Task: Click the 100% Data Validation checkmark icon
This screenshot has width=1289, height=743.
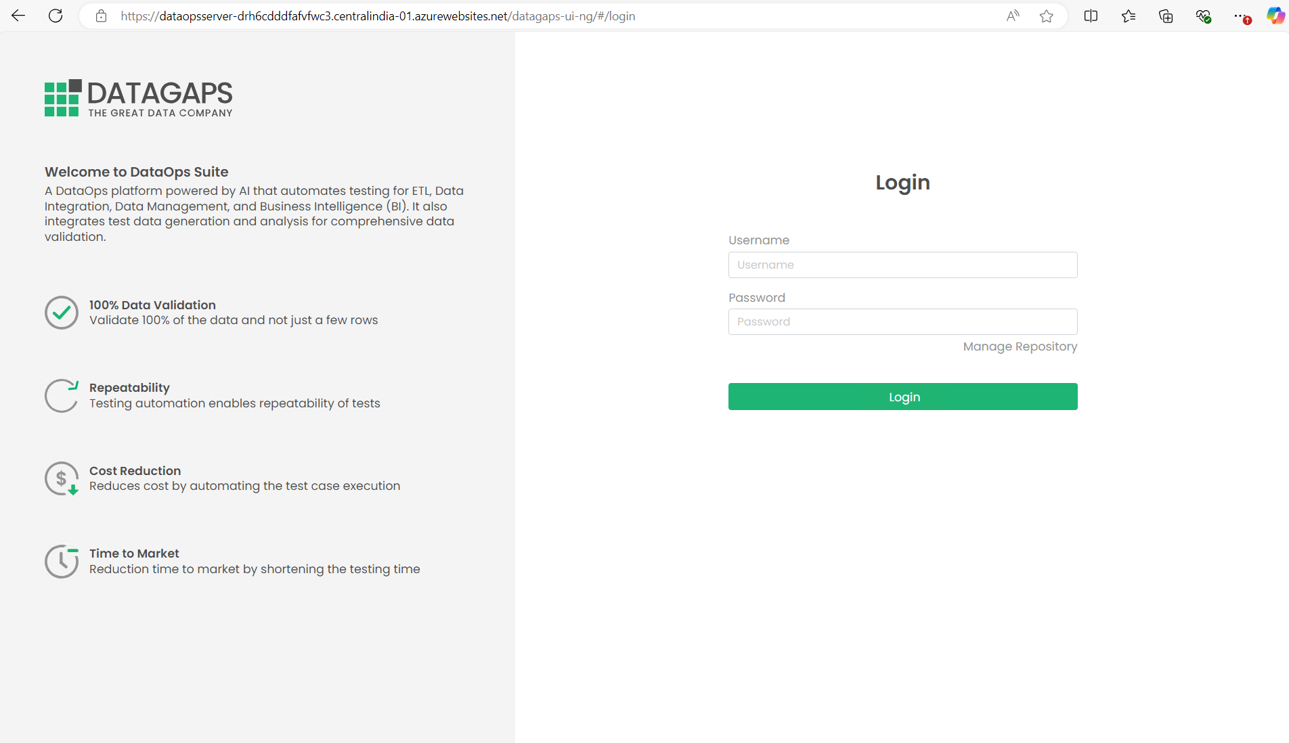Action: [62, 313]
